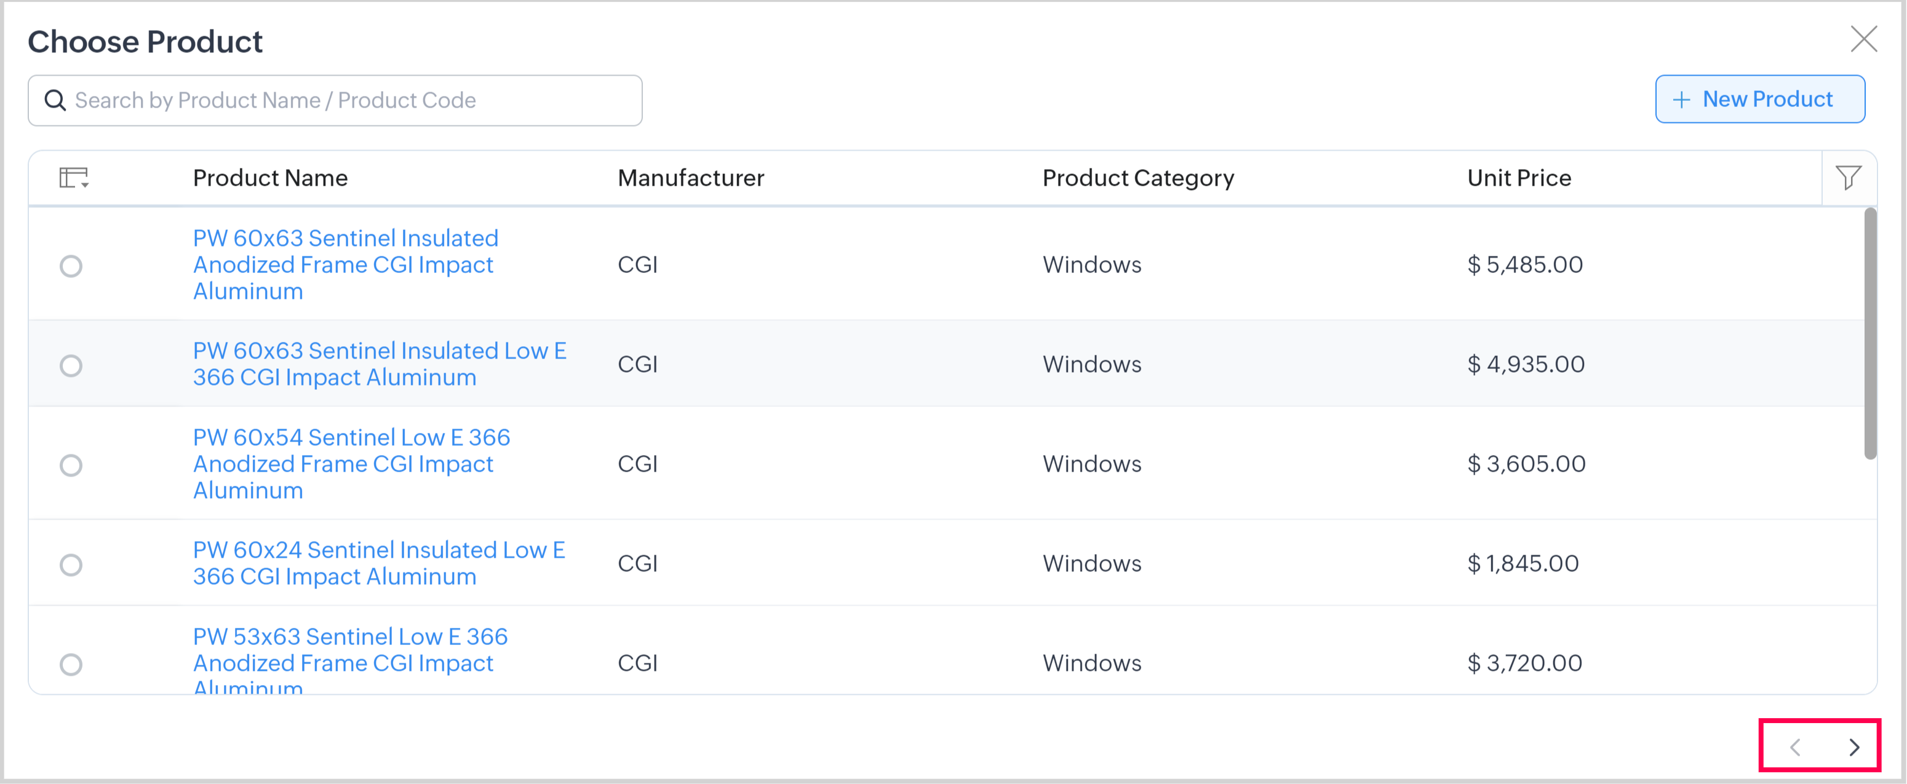This screenshot has width=1907, height=784.
Task: Click the Manufacturer column header
Action: click(691, 178)
